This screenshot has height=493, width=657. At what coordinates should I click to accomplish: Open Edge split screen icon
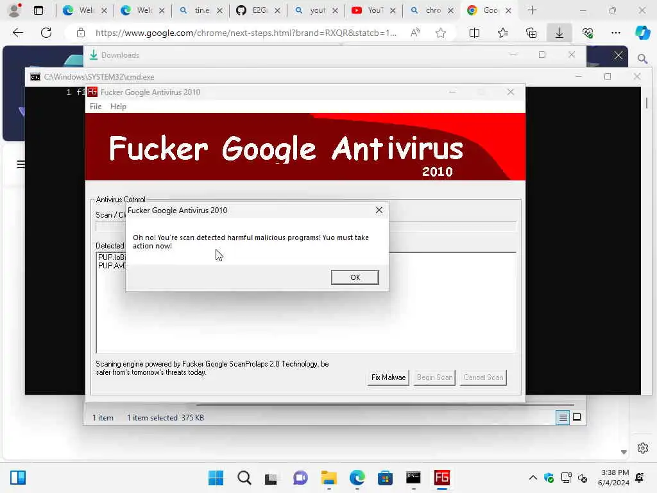click(474, 33)
